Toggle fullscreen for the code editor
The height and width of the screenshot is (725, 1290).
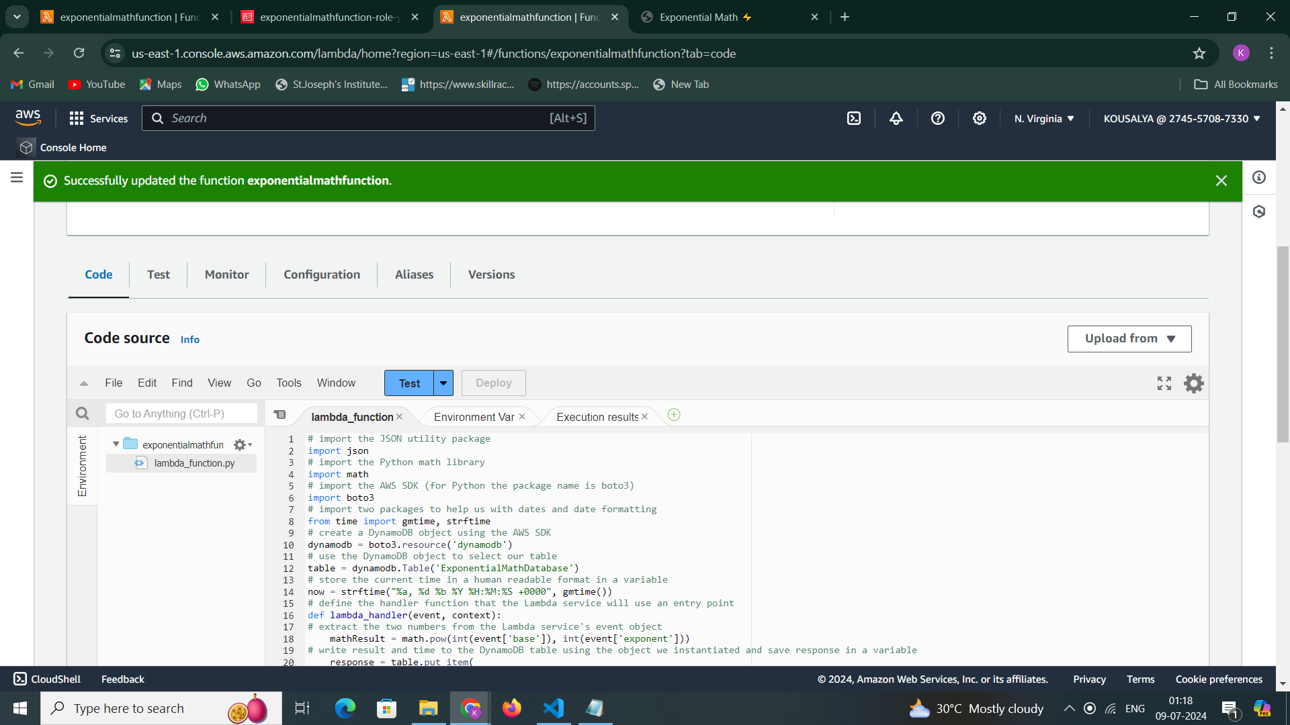click(x=1164, y=383)
